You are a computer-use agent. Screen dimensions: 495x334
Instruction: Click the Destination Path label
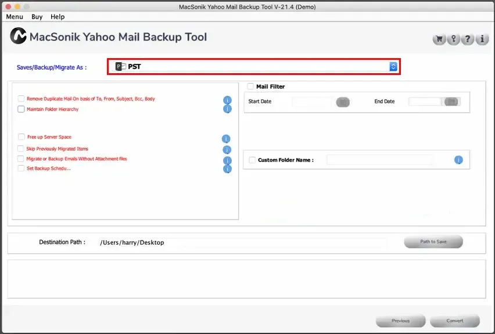(62, 242)
